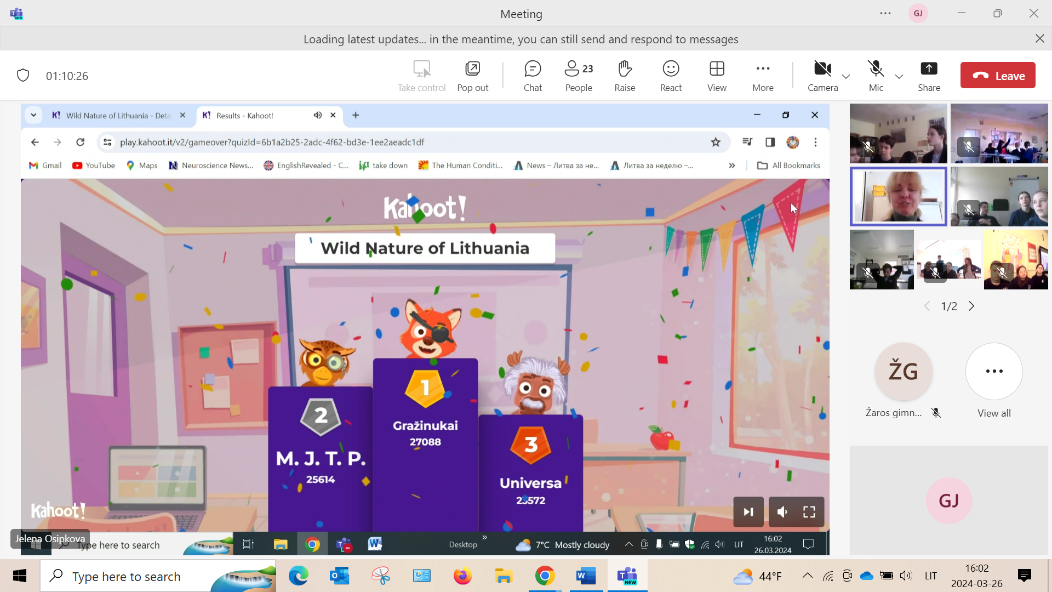
Task: Unmute the Mic
Action: tap(876, 76)
